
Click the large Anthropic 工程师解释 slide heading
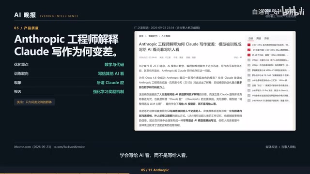[66, 45]
